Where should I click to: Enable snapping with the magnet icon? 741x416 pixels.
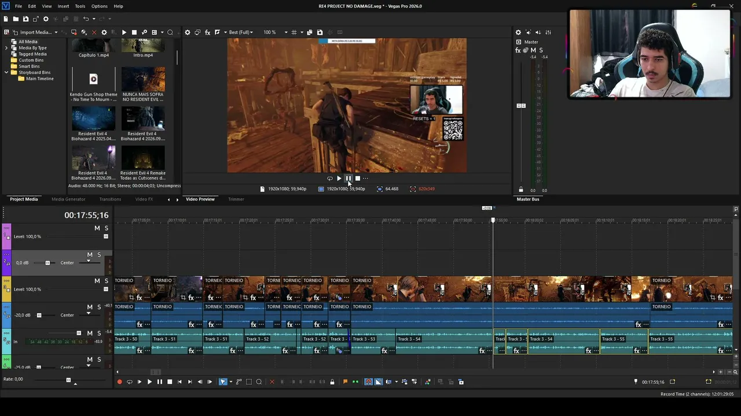tap(368, 382)
